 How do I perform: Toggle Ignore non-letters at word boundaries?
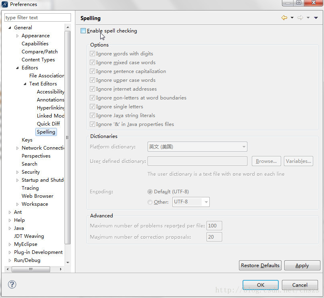tap(92, 98)
